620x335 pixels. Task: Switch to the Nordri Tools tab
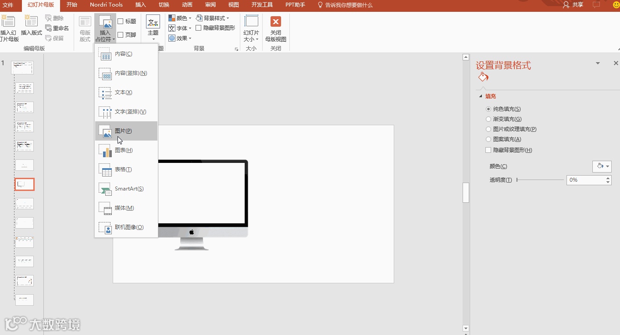click(106, 5)
